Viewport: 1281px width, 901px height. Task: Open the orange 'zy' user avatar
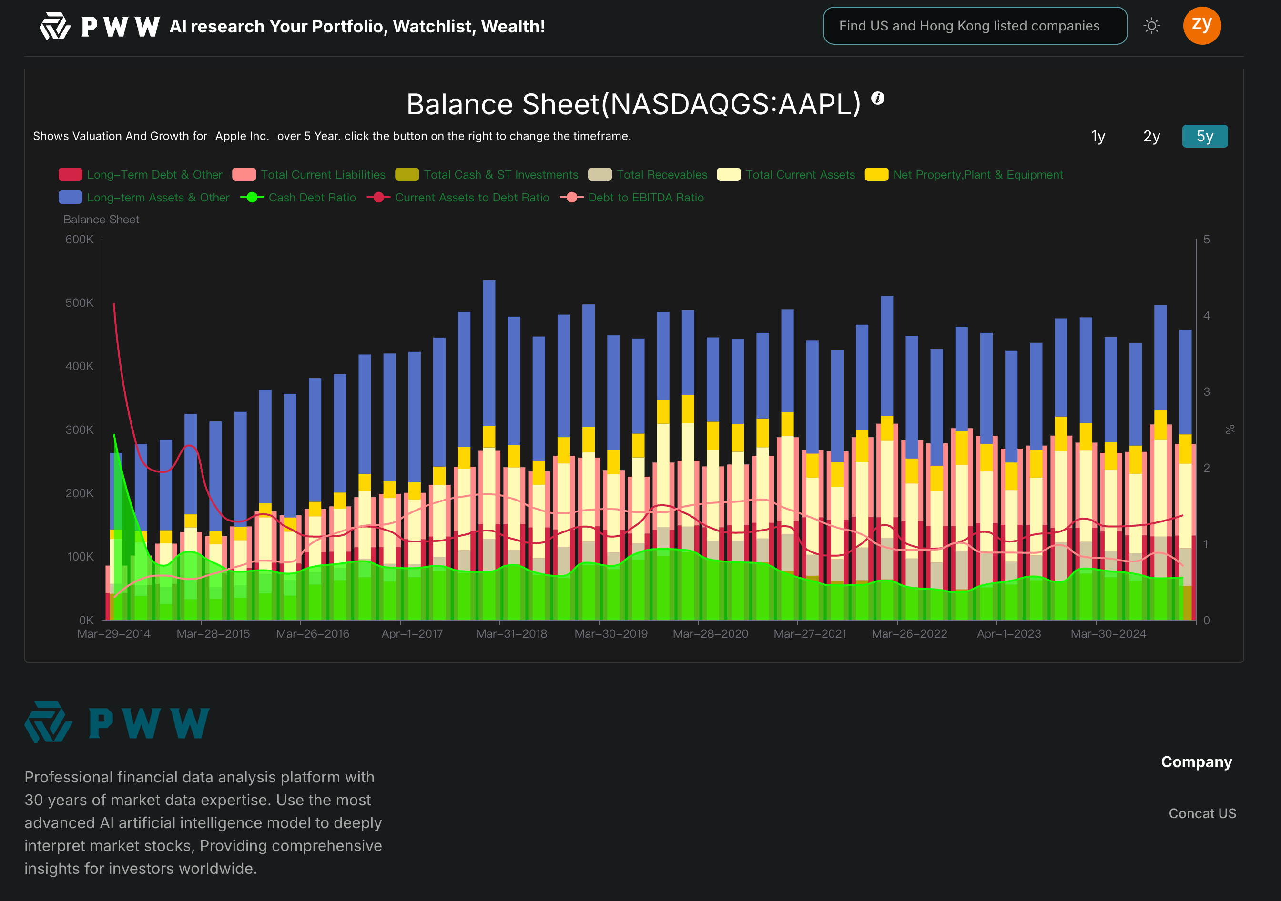[1202, 26]
